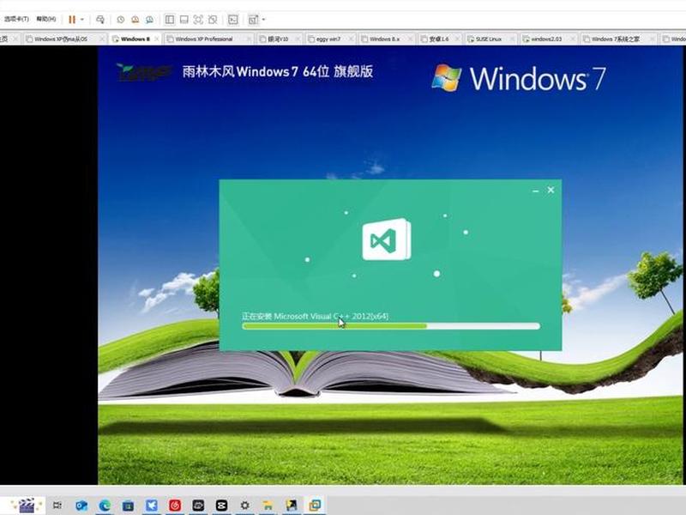The width and height of the screenshot is (686, 515).
Task: Select the Windows 8 tab
Action: (135, 39)
